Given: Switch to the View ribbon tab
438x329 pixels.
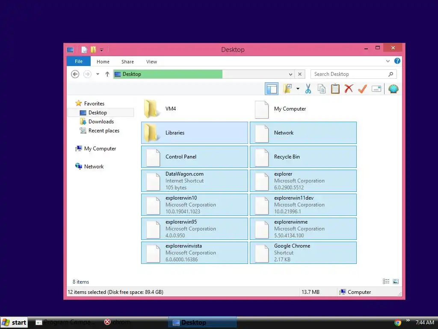Looking at the screenshot, I should (152, 62).
